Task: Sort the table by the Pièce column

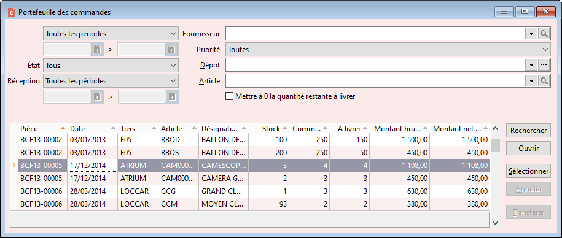Action: point(42,128)
